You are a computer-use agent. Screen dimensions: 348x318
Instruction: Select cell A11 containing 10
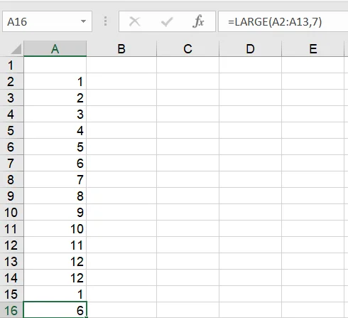(x=55, y=228)
